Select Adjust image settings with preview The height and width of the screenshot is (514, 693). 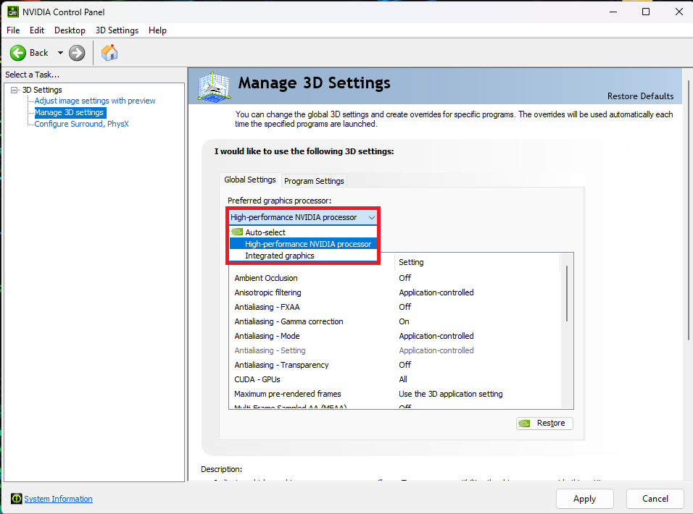point(95,101)
